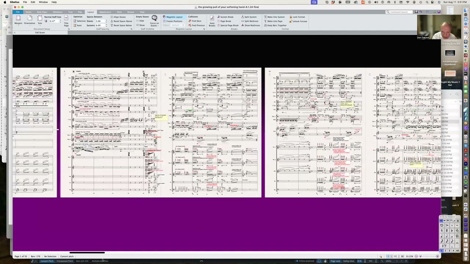Click Find Next collision
This screenshot has width=470, height=264.
pos(195,21)
